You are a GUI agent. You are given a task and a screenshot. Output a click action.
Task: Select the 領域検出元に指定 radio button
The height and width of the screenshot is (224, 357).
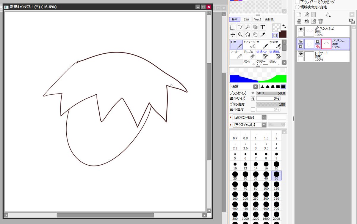pyautogui.click(x=297, y=7)
